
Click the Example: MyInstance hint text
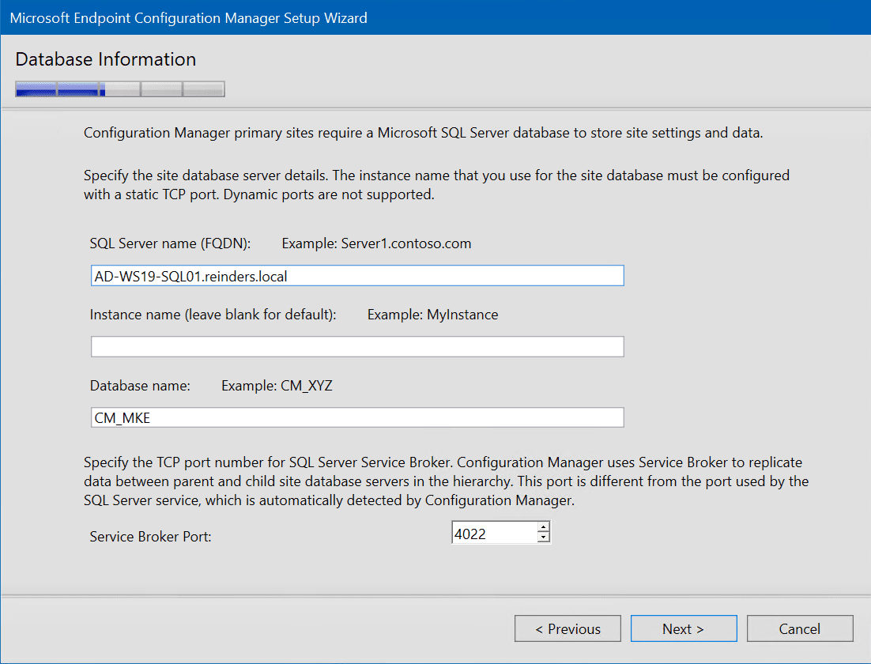(x=432, y=315)
